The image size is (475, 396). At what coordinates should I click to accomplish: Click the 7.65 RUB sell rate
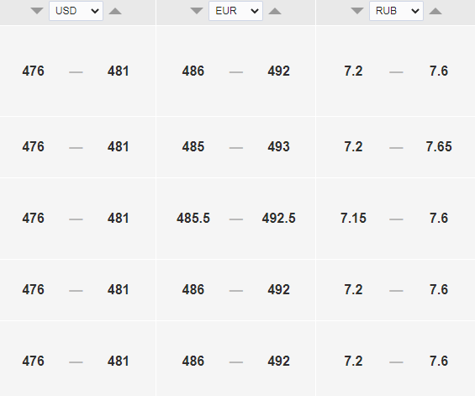(439, 146)
